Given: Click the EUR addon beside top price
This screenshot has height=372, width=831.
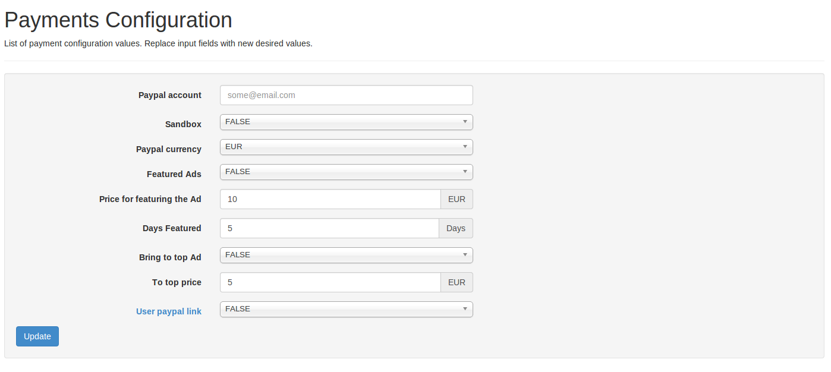Looking at the screenshot, I should (457, 282).
